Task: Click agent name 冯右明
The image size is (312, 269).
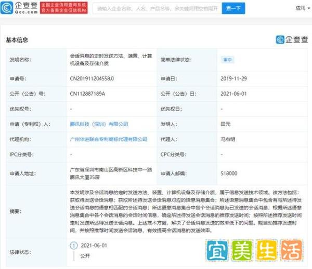Action: click(228, 139)
